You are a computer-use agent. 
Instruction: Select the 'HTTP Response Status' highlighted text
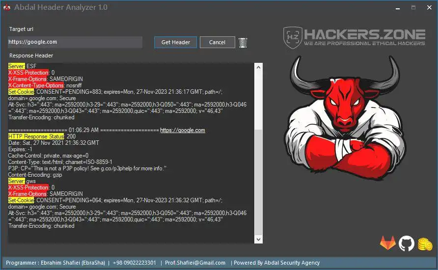pos(36,136)
